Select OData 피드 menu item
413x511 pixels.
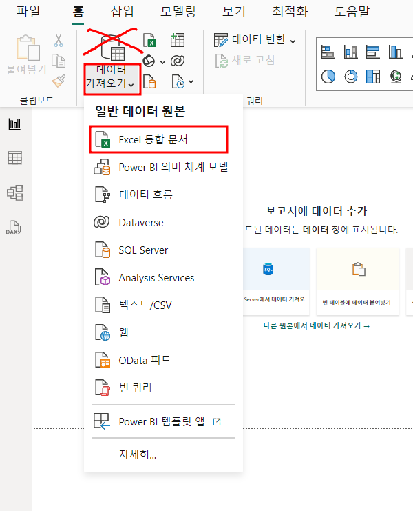tap(163, 360)
